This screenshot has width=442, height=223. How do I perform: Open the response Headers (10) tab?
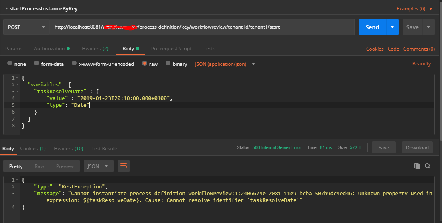pos(69,149)
